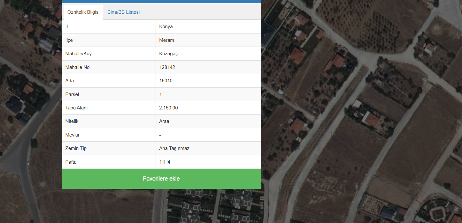Click the Konya value in İl row
This screenshot has height=223, width=462.
(x=166, y=26)
